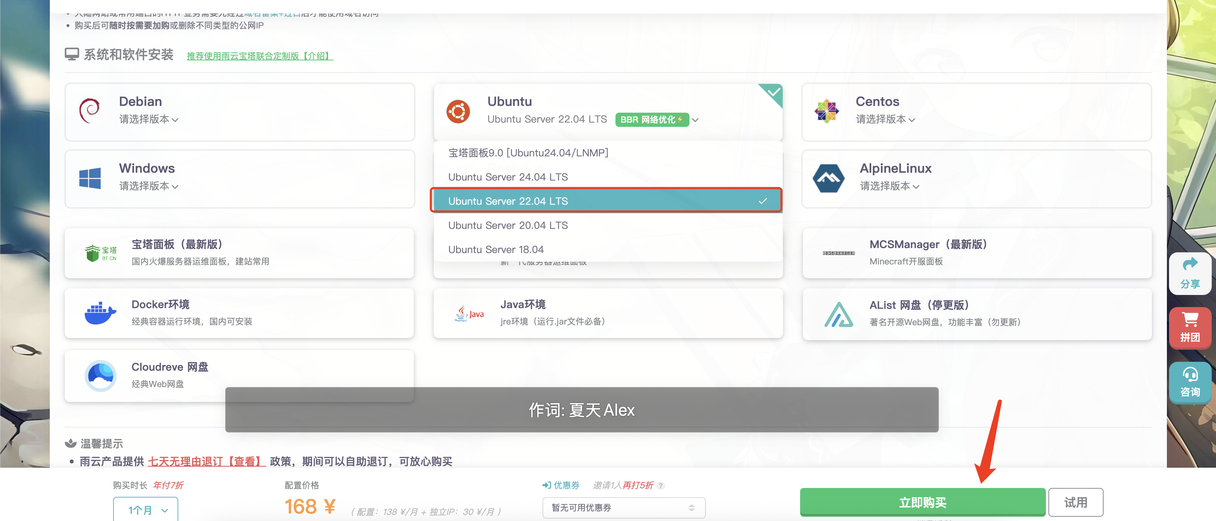Click the Cloudreve cloud logo icon
This screenshot has width=1216, height=521.
[x=101, y=376]
